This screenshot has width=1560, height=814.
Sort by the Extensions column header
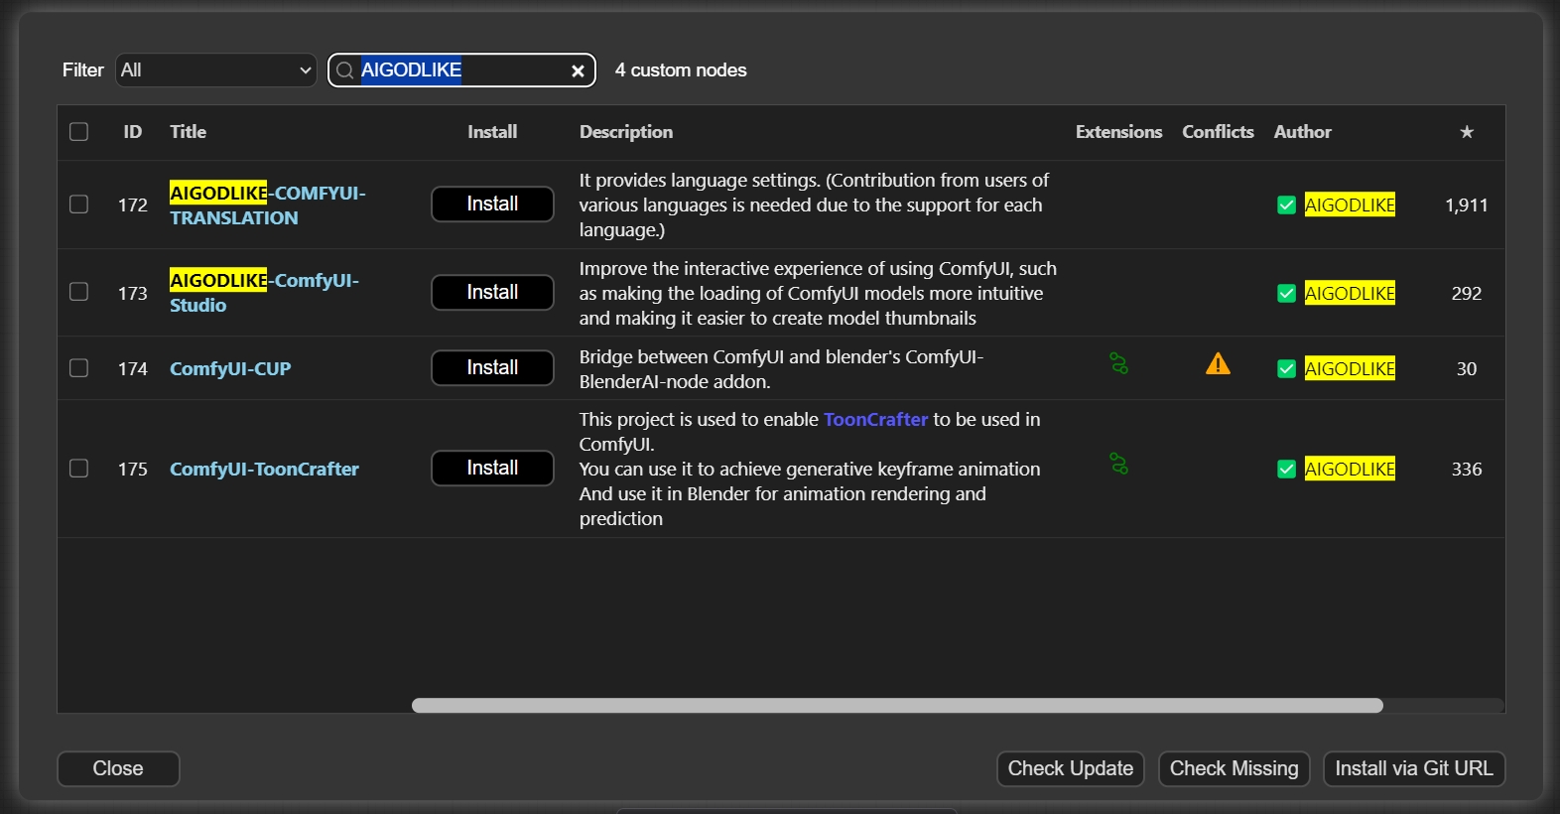pos(1118,132)
